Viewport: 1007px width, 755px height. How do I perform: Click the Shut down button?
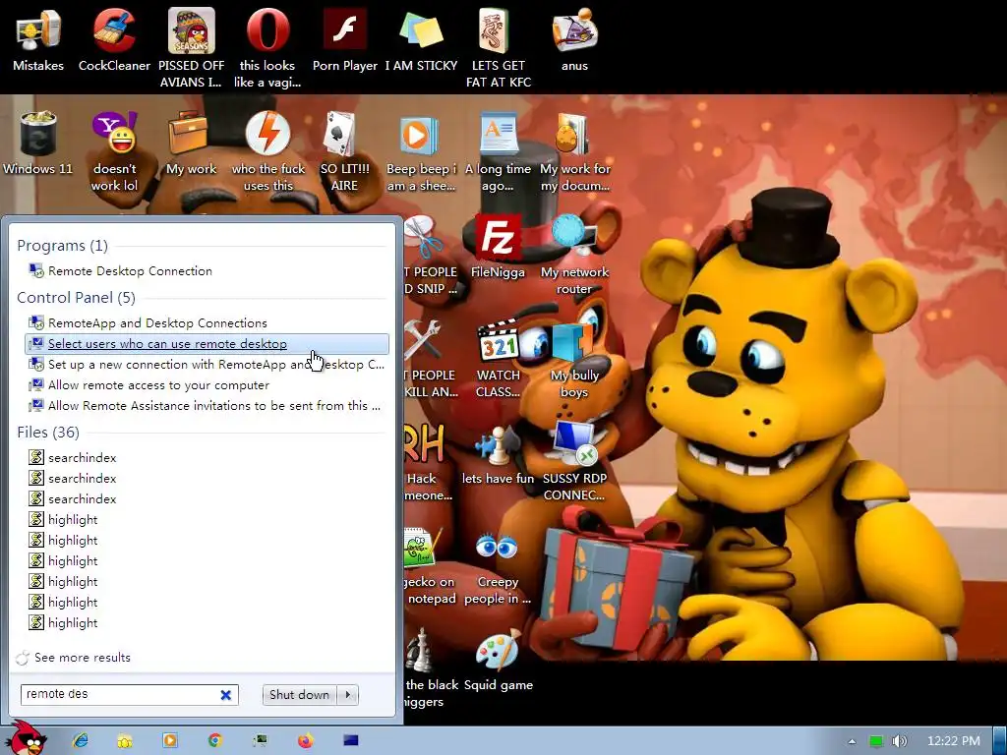pos(300,695)
